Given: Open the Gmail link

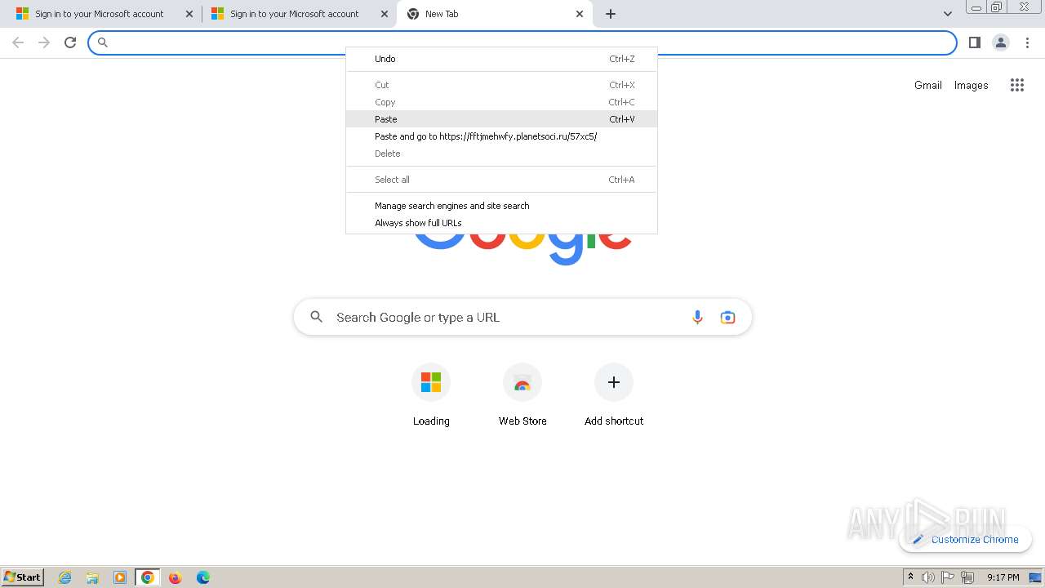Looking at the screenshot, I should [928, 85].
